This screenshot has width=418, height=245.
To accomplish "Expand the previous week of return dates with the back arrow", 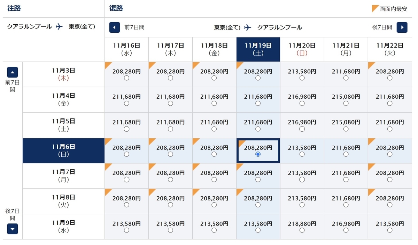I will (x=115, y=27).
